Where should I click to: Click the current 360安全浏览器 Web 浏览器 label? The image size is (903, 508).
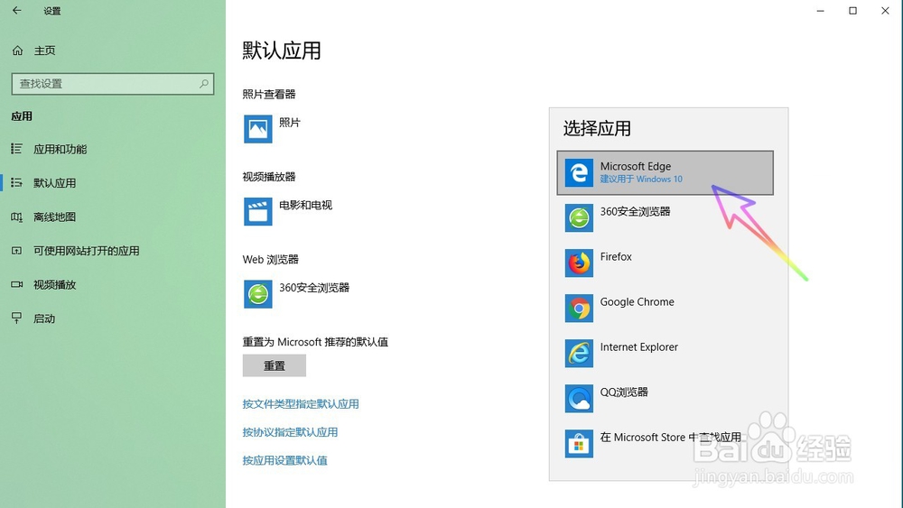[314, 288]
